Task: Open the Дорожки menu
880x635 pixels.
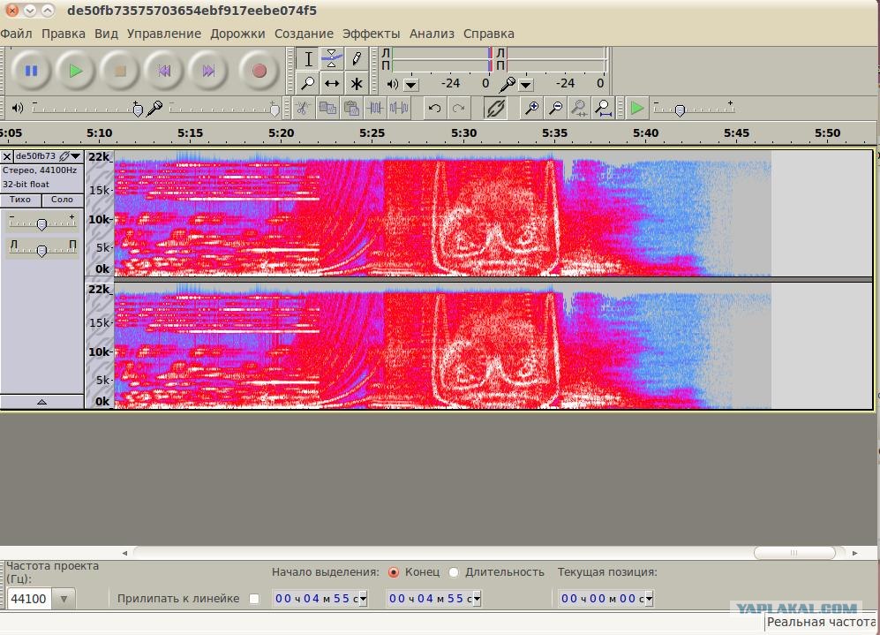Action: point(237,34)
